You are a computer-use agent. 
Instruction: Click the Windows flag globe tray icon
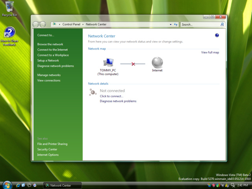click(x=209, y=185)
